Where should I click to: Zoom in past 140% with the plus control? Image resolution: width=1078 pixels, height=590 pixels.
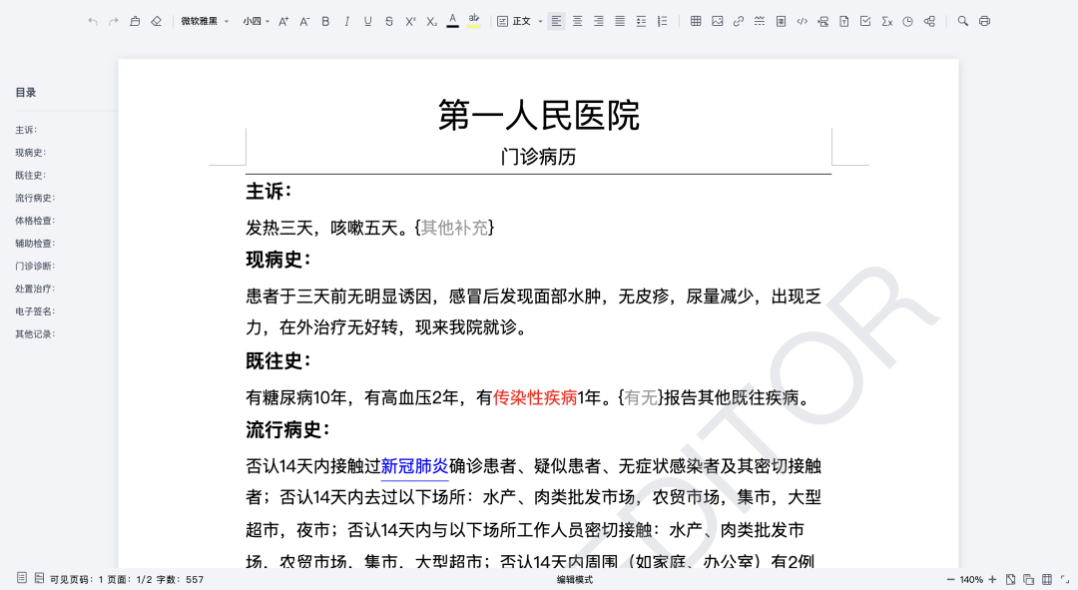pyautogui.click(x=991, y=578)
